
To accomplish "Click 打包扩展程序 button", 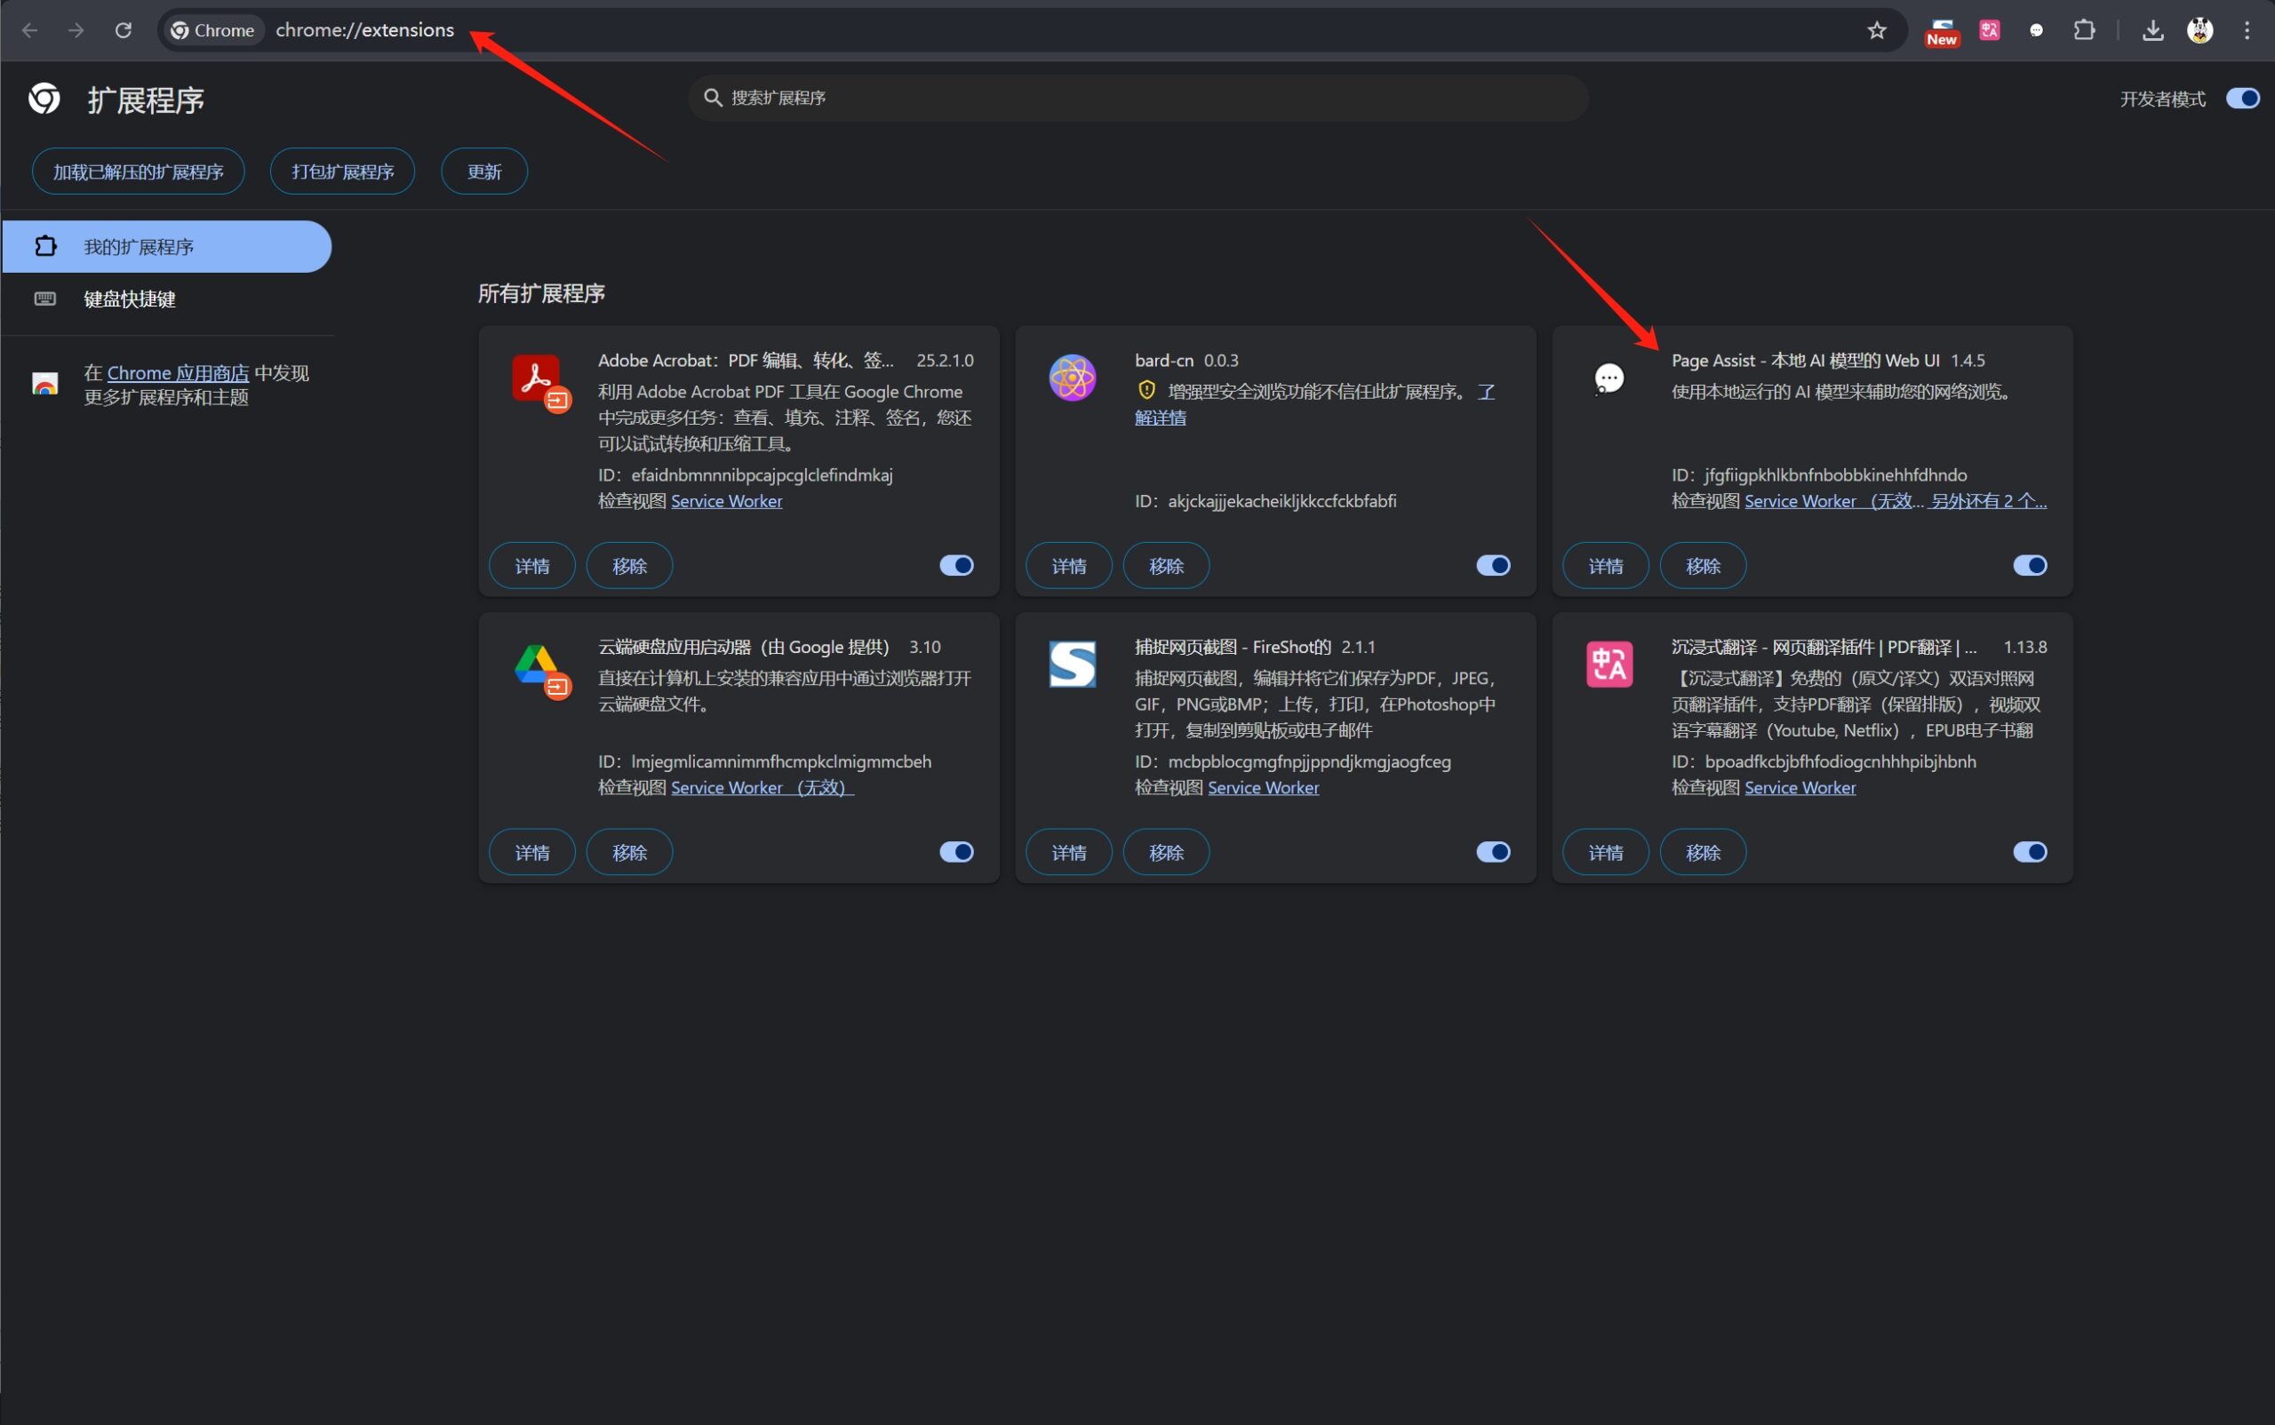I will tap(342, 171).
